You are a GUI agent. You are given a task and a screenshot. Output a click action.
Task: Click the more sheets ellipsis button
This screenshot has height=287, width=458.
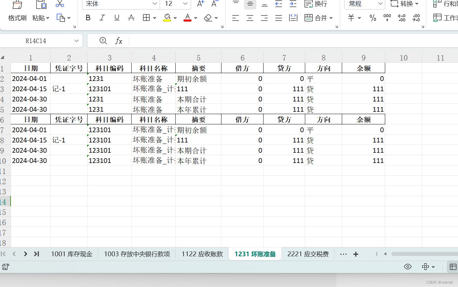[343, 254]
